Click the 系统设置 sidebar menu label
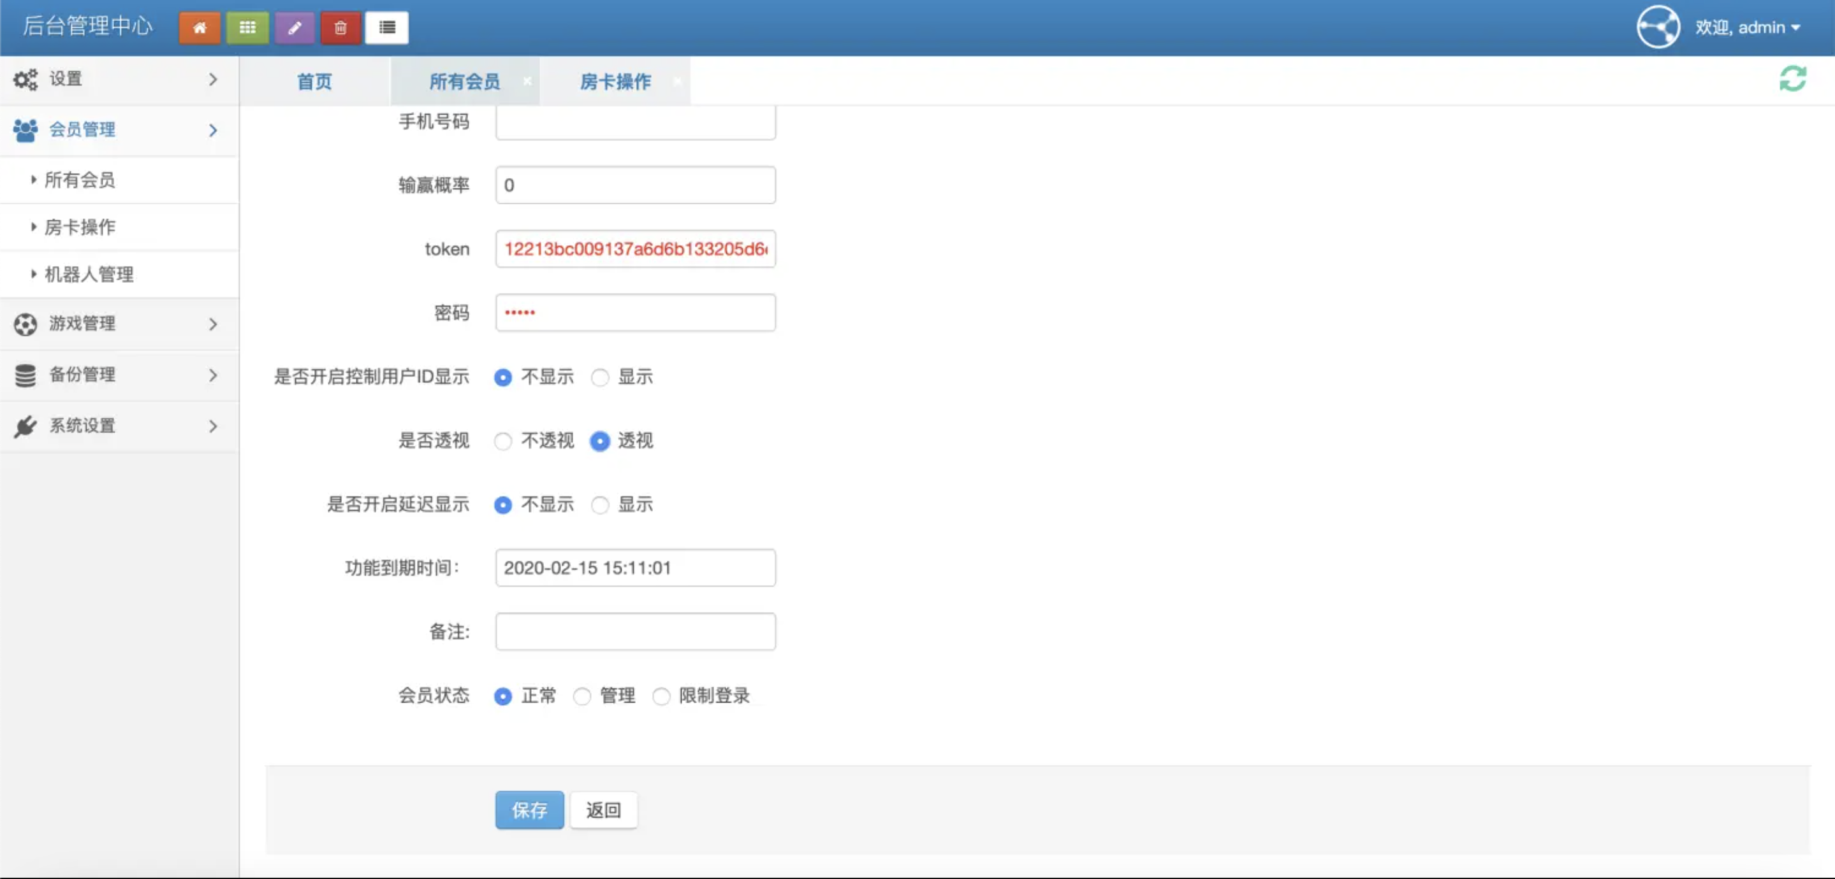1835x879 pixels. 82,426
